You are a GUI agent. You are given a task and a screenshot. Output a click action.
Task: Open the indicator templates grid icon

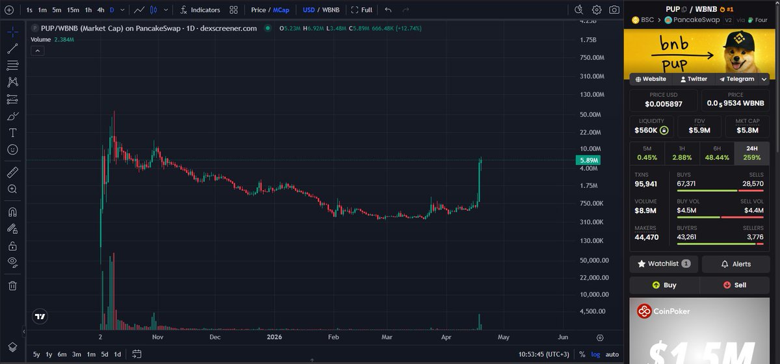[233, 10]
